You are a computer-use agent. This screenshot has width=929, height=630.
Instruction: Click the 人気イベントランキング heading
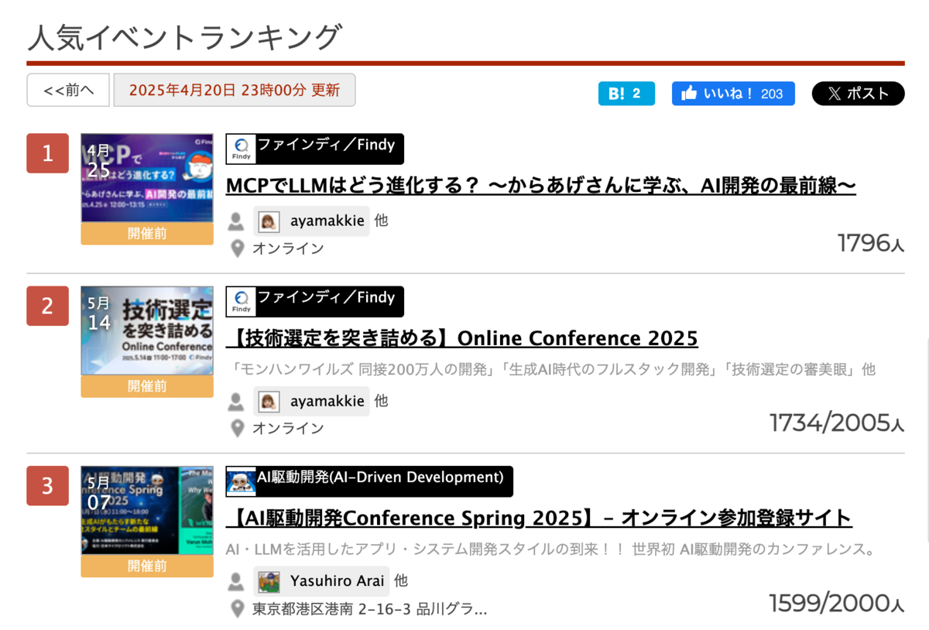click(184, 36)
